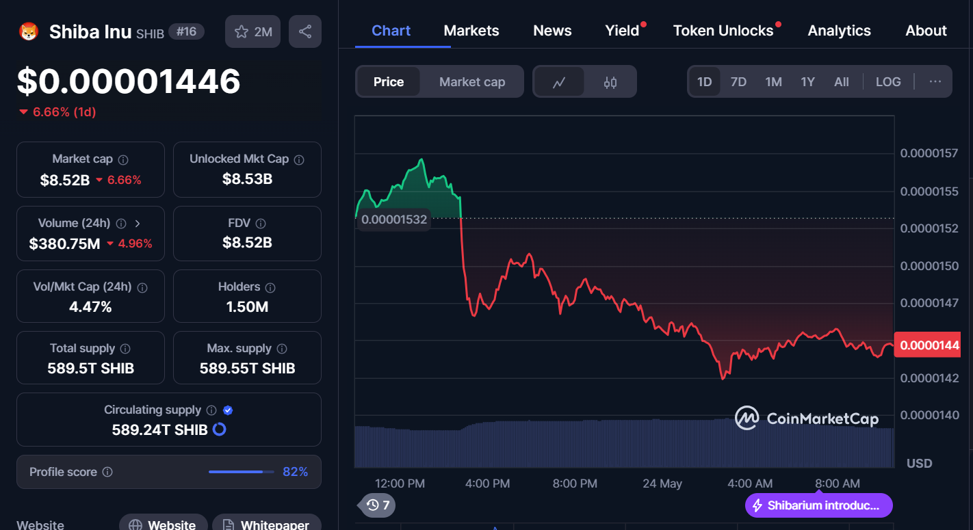
Task: Open the Shibarium introduc... event marker
Action: 819,506
